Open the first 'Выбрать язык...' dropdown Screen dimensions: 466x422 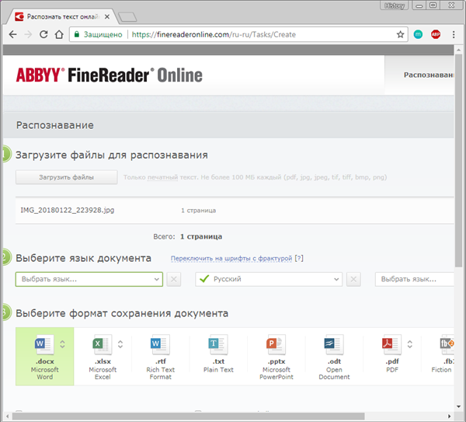pyautogui.click(x=89, y=279)
